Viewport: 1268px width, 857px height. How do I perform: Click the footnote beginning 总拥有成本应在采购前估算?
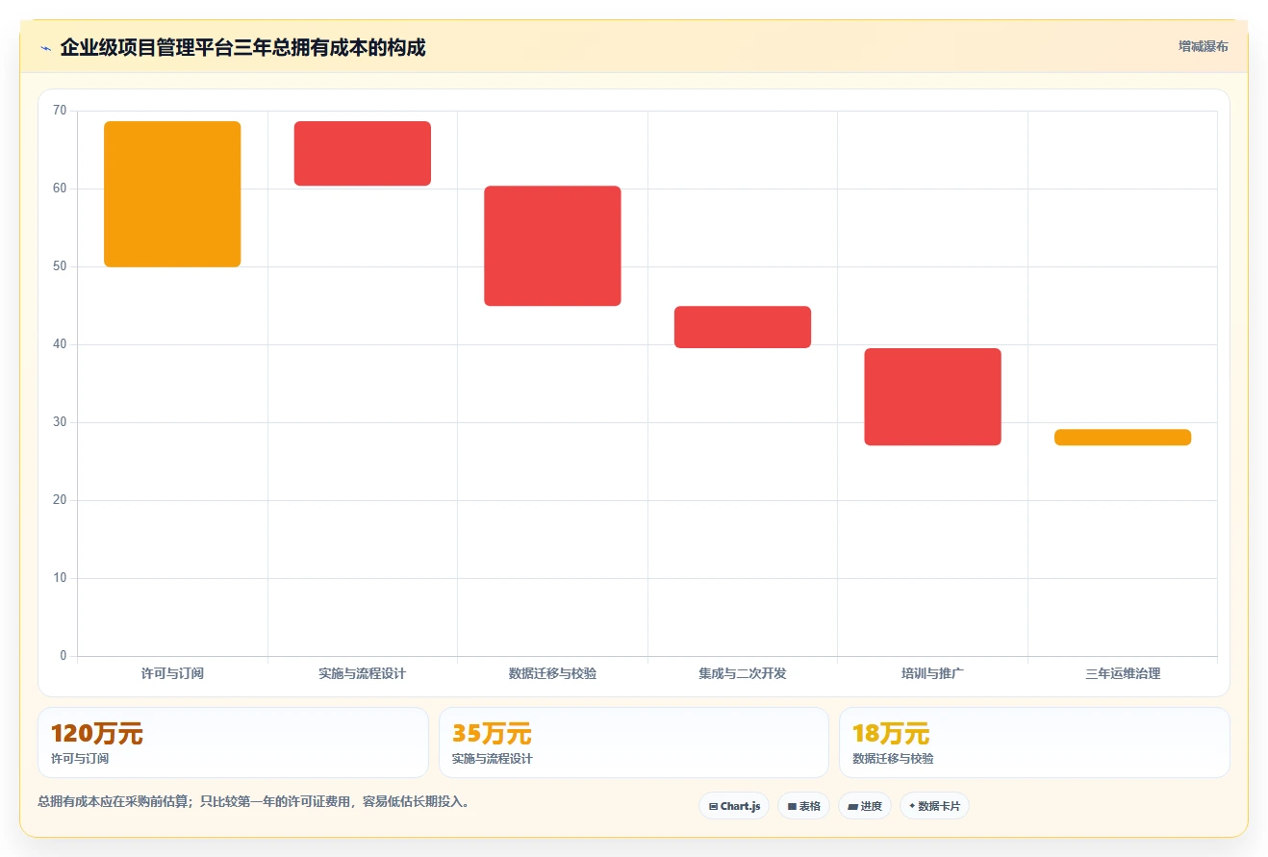(x=255, y=801)
